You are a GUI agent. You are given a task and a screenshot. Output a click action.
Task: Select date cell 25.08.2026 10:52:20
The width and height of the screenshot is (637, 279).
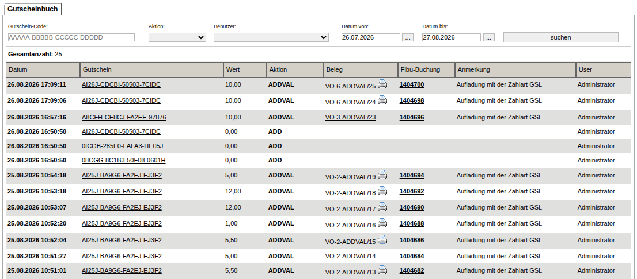coord(36,223)
